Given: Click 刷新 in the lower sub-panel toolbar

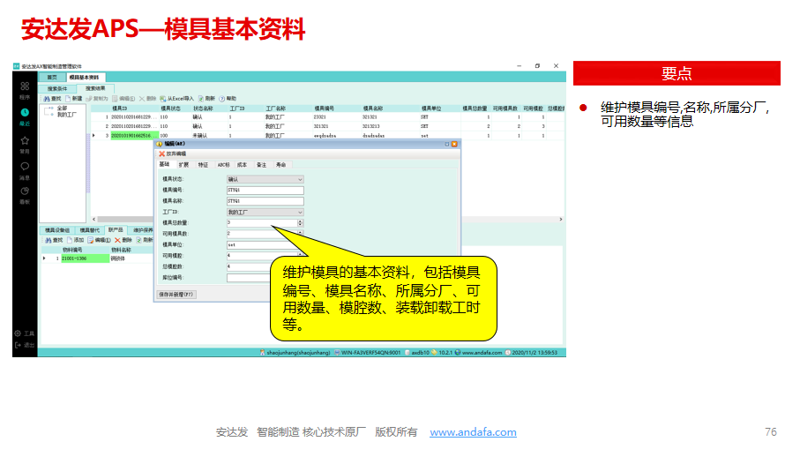Looking at the screenshot, I should 145,240.
